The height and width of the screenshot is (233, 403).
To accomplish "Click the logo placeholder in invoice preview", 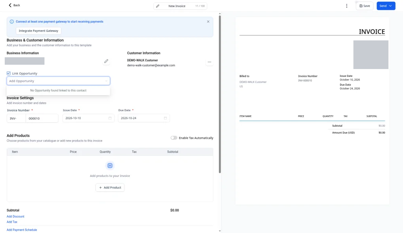I will pyautogui.click(x=371, y=55).
